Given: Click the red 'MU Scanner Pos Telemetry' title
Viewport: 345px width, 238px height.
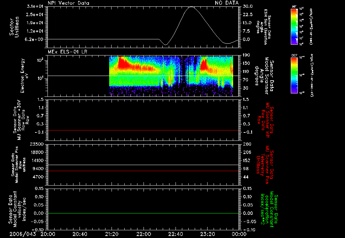Looking at the screenshot, I should click(265, 165).
